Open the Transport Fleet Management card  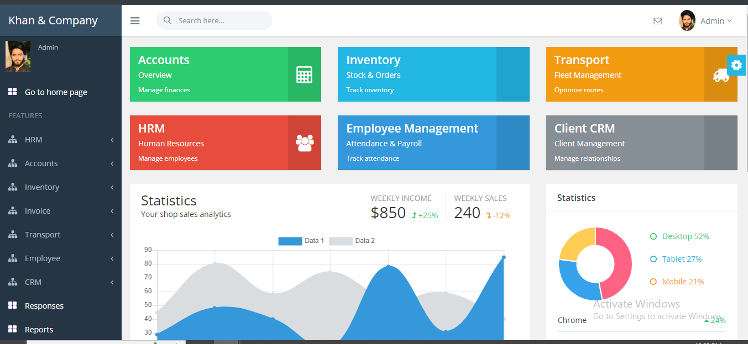pyautogui.click(x=642, y=74)
